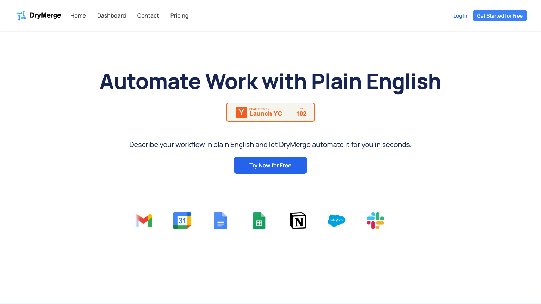Click the Automate Work with Plain English headline
The height and width of the screenshot is (304, 541).
tap(270, 82)
